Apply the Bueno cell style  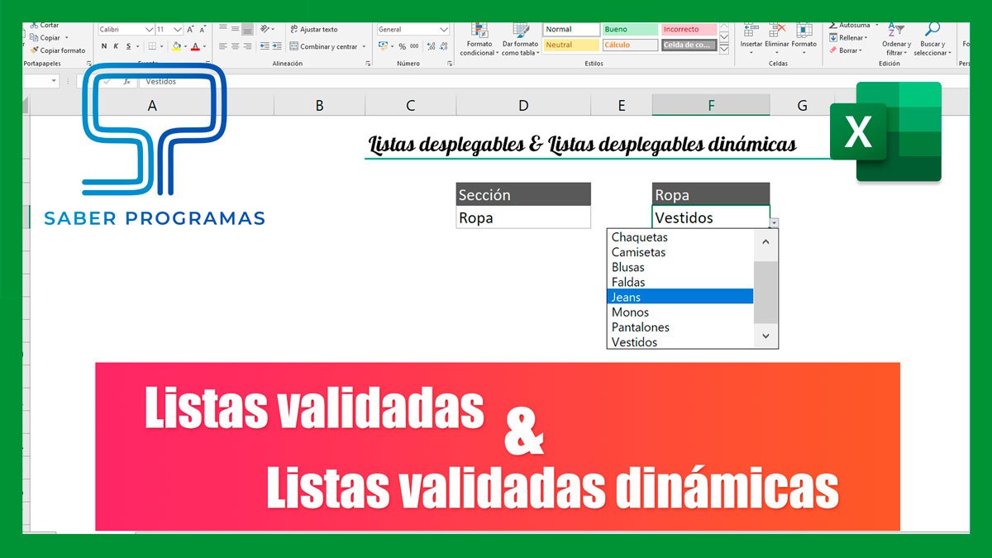630,30
